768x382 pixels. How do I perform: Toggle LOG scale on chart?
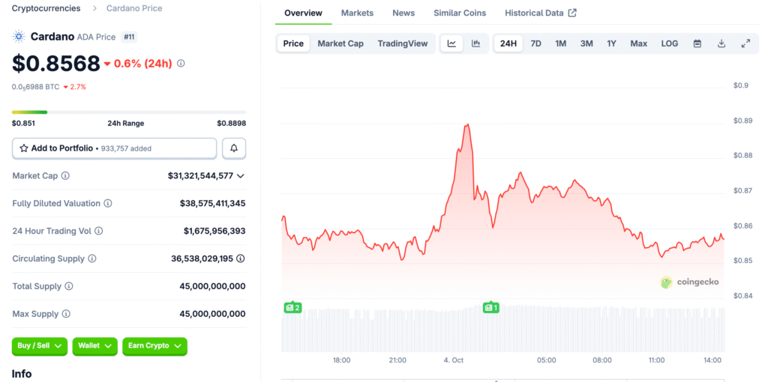669,43
